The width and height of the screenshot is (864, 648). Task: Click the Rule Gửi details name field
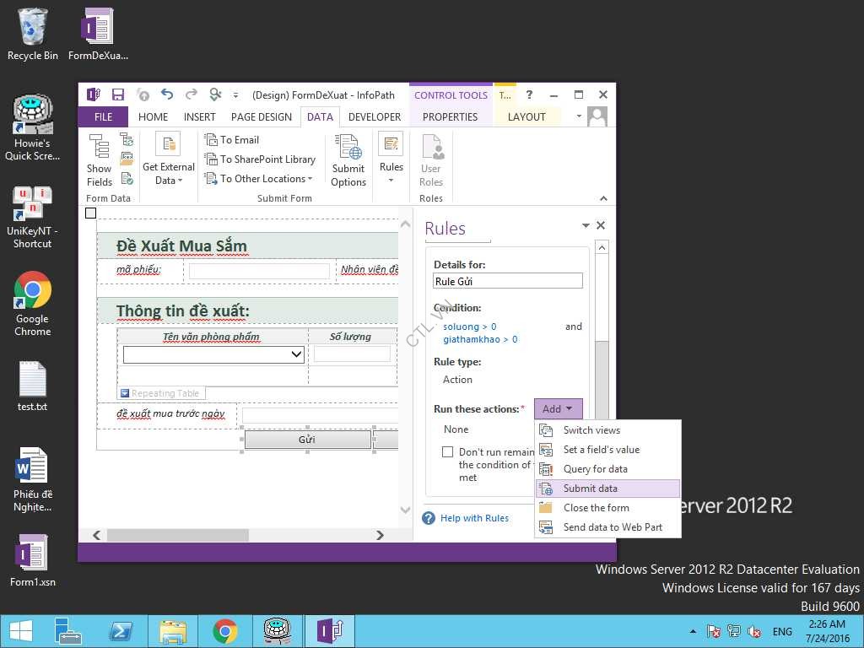(508, 282)
